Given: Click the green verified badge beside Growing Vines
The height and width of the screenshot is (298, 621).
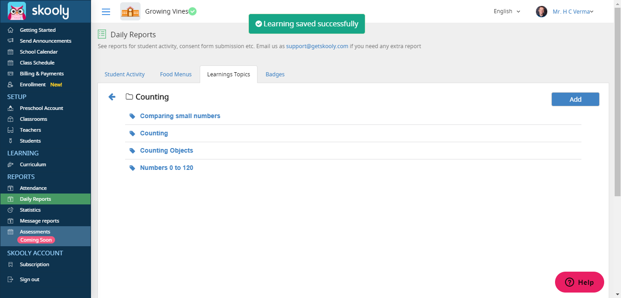Looking at the screenshot, I should tap(192, 11).
